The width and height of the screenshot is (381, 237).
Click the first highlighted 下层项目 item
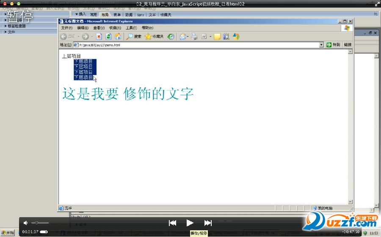tap(83, 62)
